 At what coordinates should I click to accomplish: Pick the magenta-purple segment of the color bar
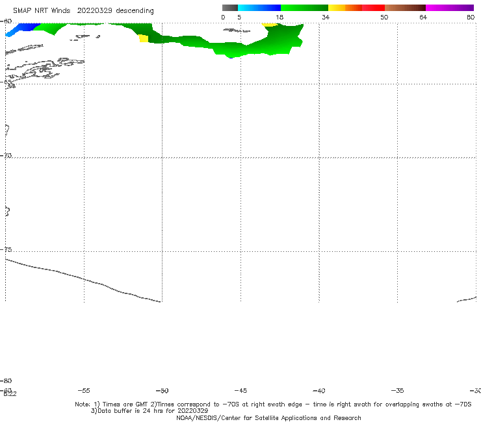(x=450, y=8)
